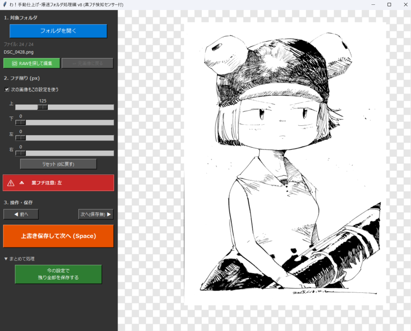411x331 pixels.
Task: Click the 右 (right) trim slider handle
Action: pyautogui.click(x=20, y=153)
